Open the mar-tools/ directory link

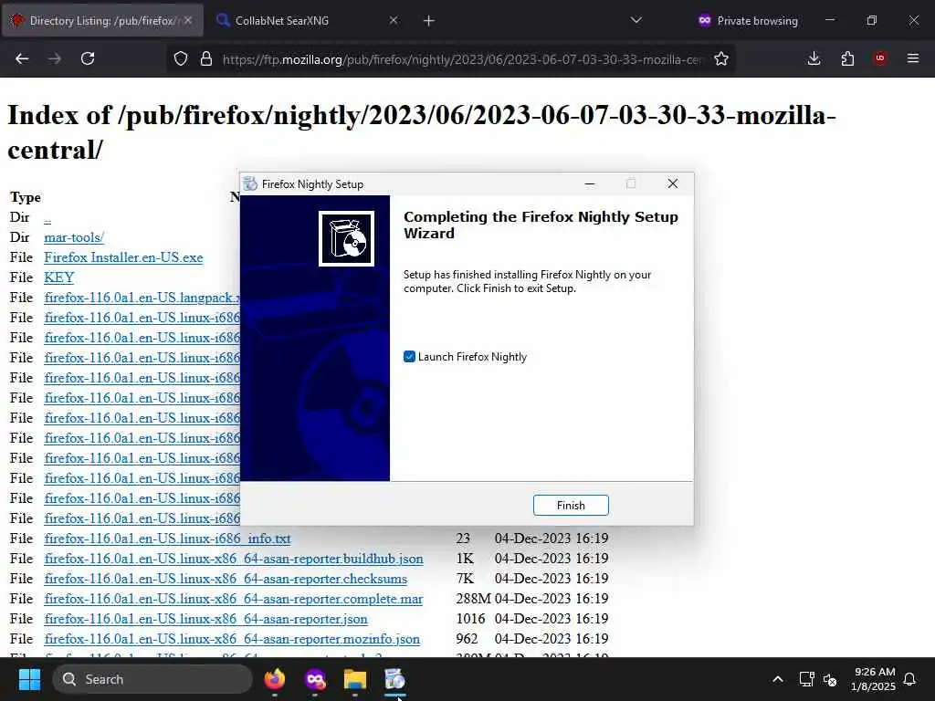pos(74,237)
